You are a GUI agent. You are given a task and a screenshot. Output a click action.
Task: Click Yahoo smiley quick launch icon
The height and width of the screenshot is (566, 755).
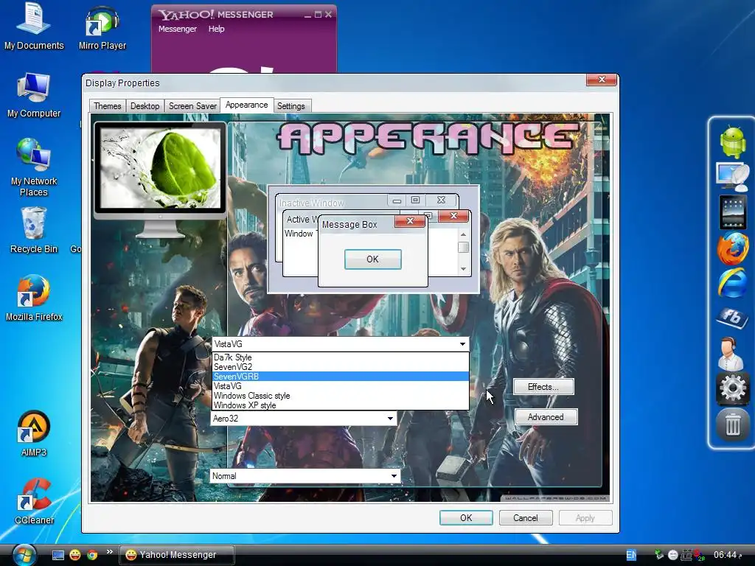coord(75,555)
